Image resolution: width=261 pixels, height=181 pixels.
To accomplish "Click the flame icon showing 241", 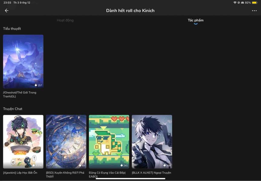I will pos(122,165).
